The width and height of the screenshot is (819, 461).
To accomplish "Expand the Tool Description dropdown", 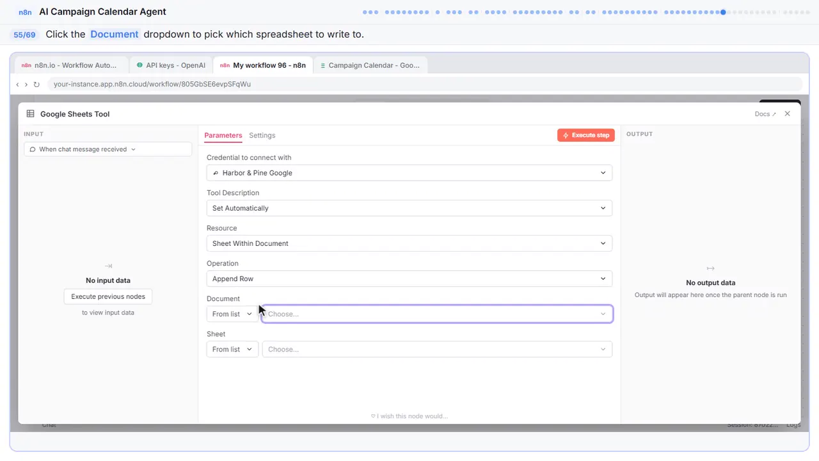I will pos(409,208).
